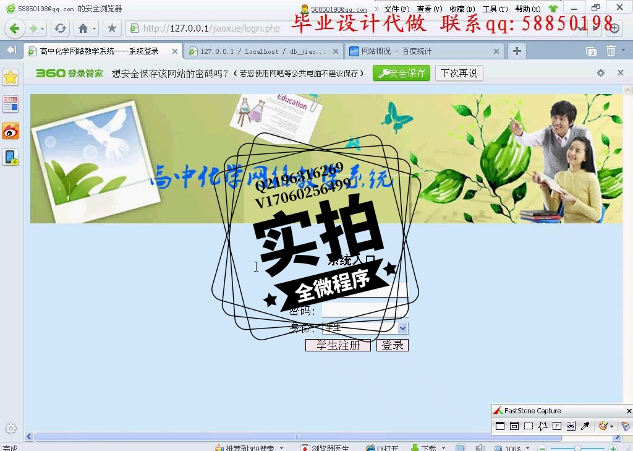Capture window object in FastStone Capture
Screen dimensions: 633x451
(x=514, y=426)
